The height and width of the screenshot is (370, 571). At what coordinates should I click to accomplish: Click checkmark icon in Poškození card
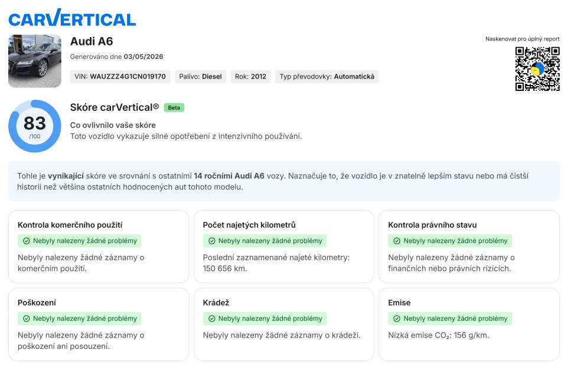26,319
